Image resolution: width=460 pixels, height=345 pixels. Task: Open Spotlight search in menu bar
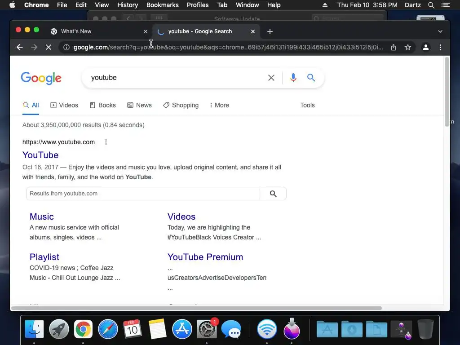(x=431, y=5)
